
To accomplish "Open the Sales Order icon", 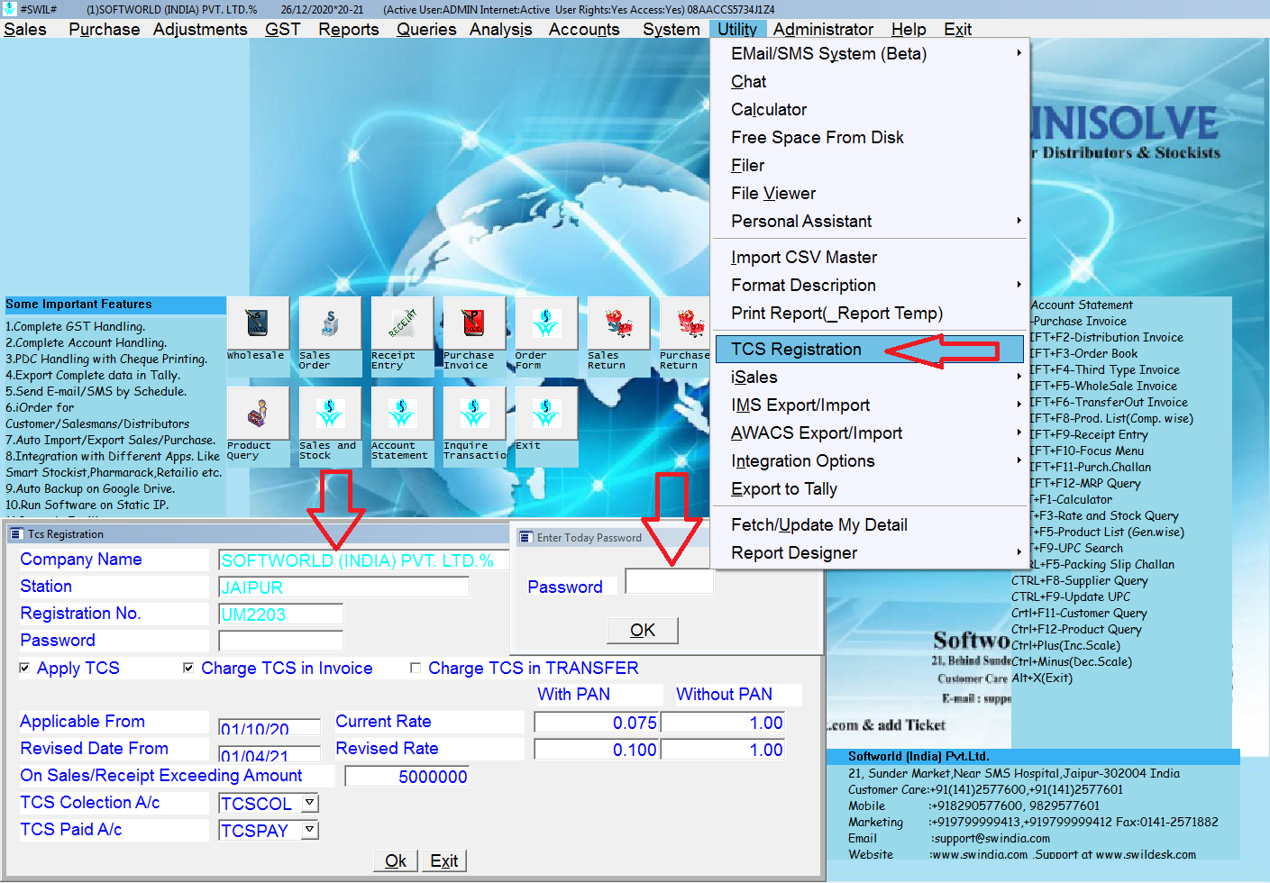I will click(330, 323).
